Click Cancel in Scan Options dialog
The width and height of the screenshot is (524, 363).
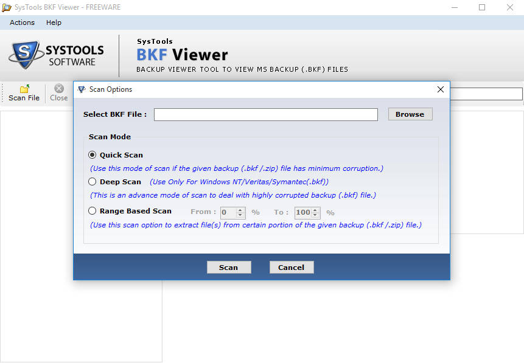[x=292, y=267]
